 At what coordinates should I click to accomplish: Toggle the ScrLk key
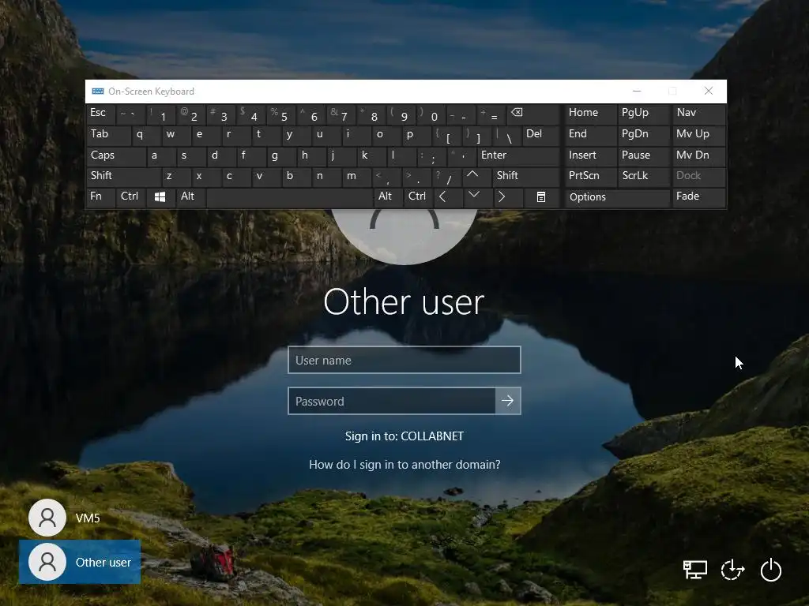(x=644, y=176)
